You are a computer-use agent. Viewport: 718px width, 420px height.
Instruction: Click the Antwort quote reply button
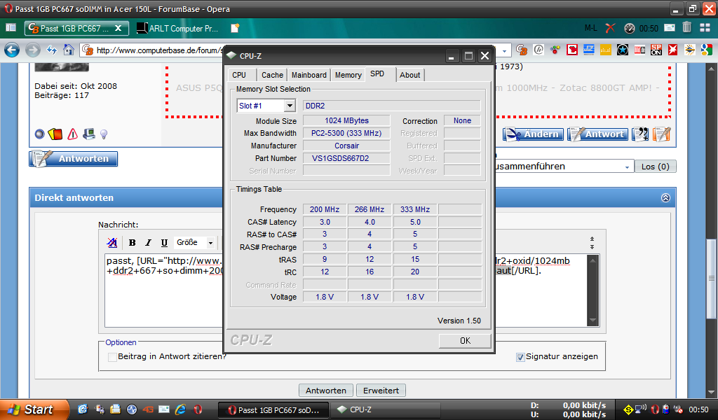click(597, 134)
